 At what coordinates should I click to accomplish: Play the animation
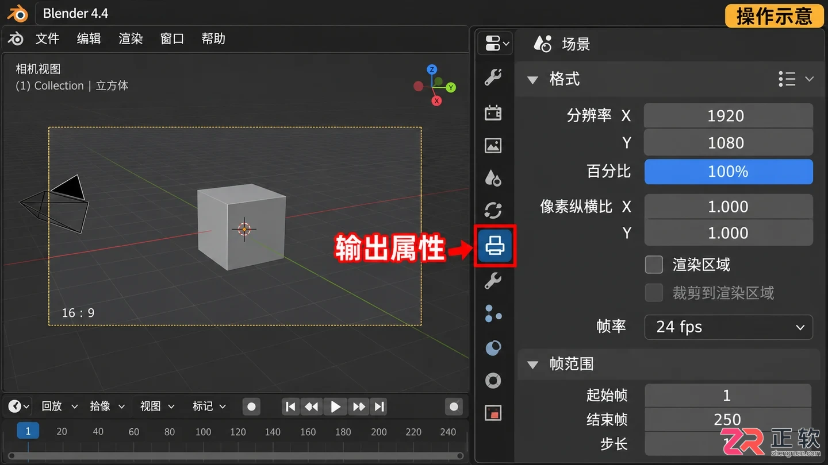click(x=335, y=407)
